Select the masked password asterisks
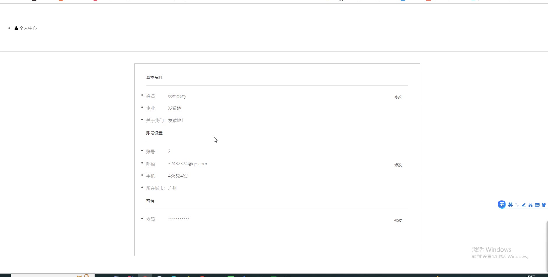 [178, 219]
